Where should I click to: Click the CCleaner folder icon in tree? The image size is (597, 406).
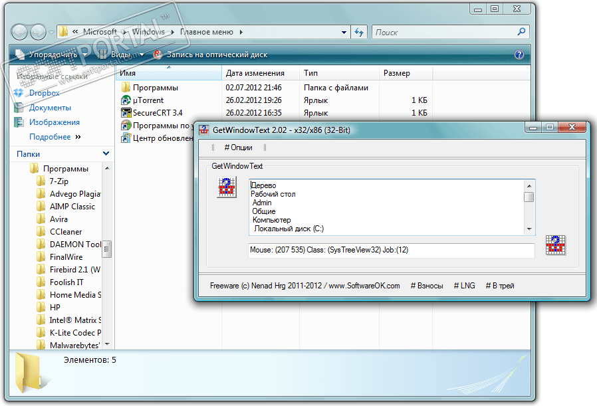point(41,231)
